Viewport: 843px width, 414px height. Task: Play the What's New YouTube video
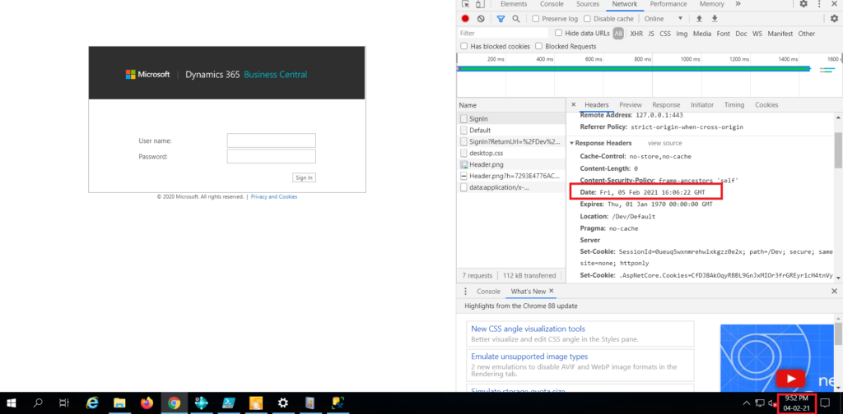pyautogui.click(x=790, y=379)
